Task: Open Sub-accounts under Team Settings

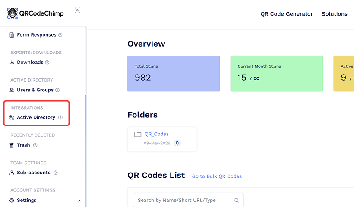Action: [x=33, y=172]
